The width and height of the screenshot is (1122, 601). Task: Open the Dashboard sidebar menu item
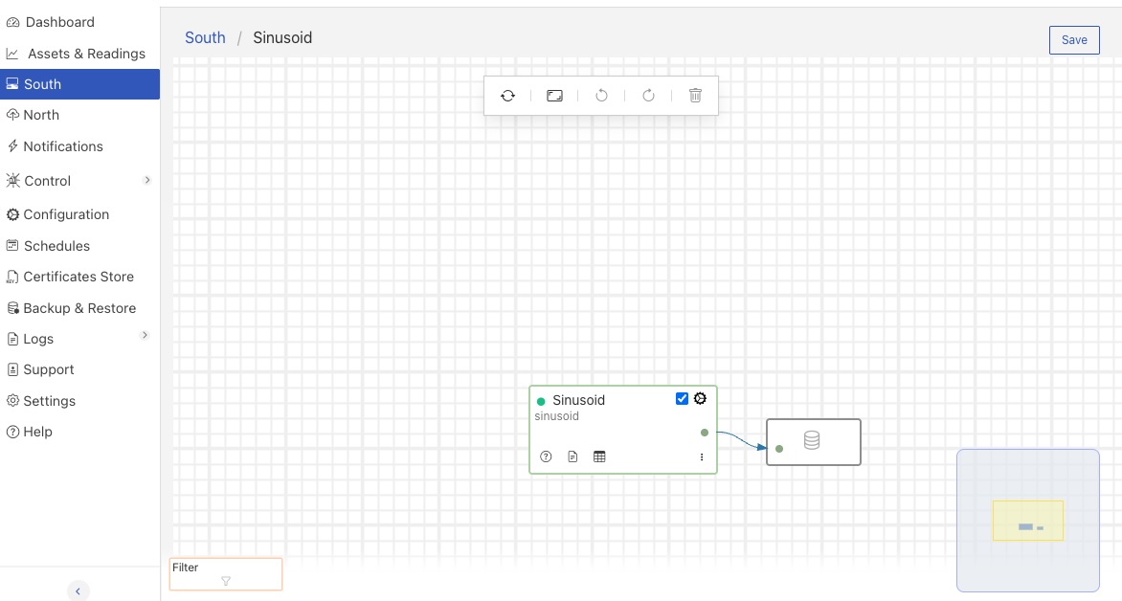coord(57,21)
